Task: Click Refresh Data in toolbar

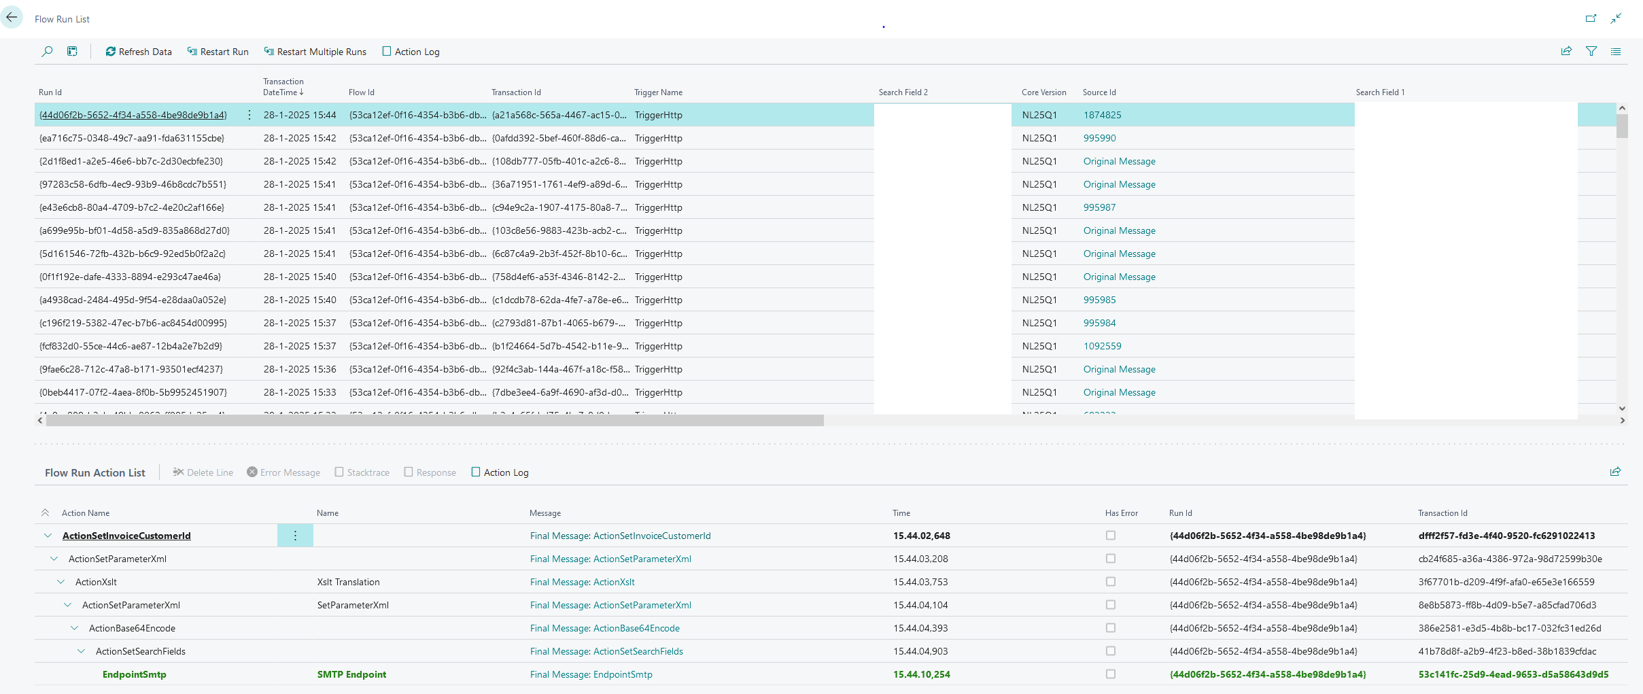Action: click(139, 52)
